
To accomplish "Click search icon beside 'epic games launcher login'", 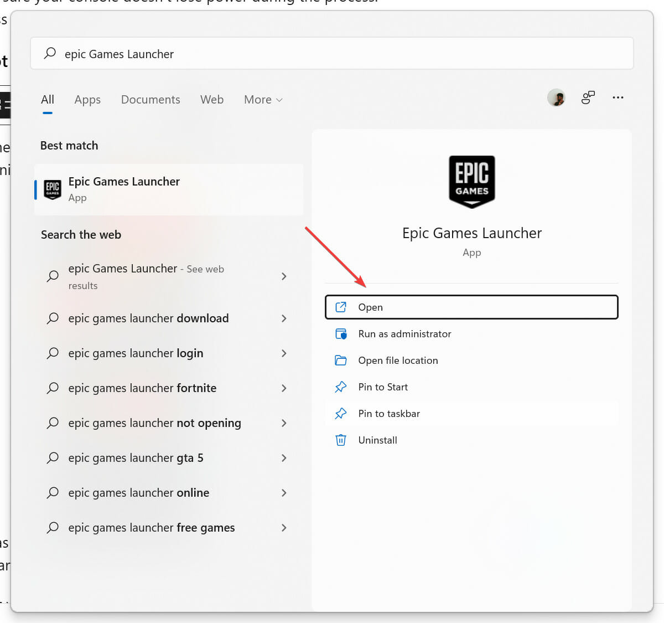I will point(53,353).
